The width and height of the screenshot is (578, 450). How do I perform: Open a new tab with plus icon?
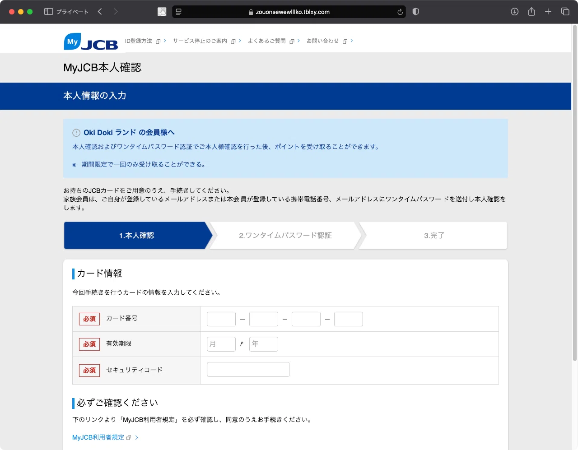pyautogui.click(x=548, y=12)
